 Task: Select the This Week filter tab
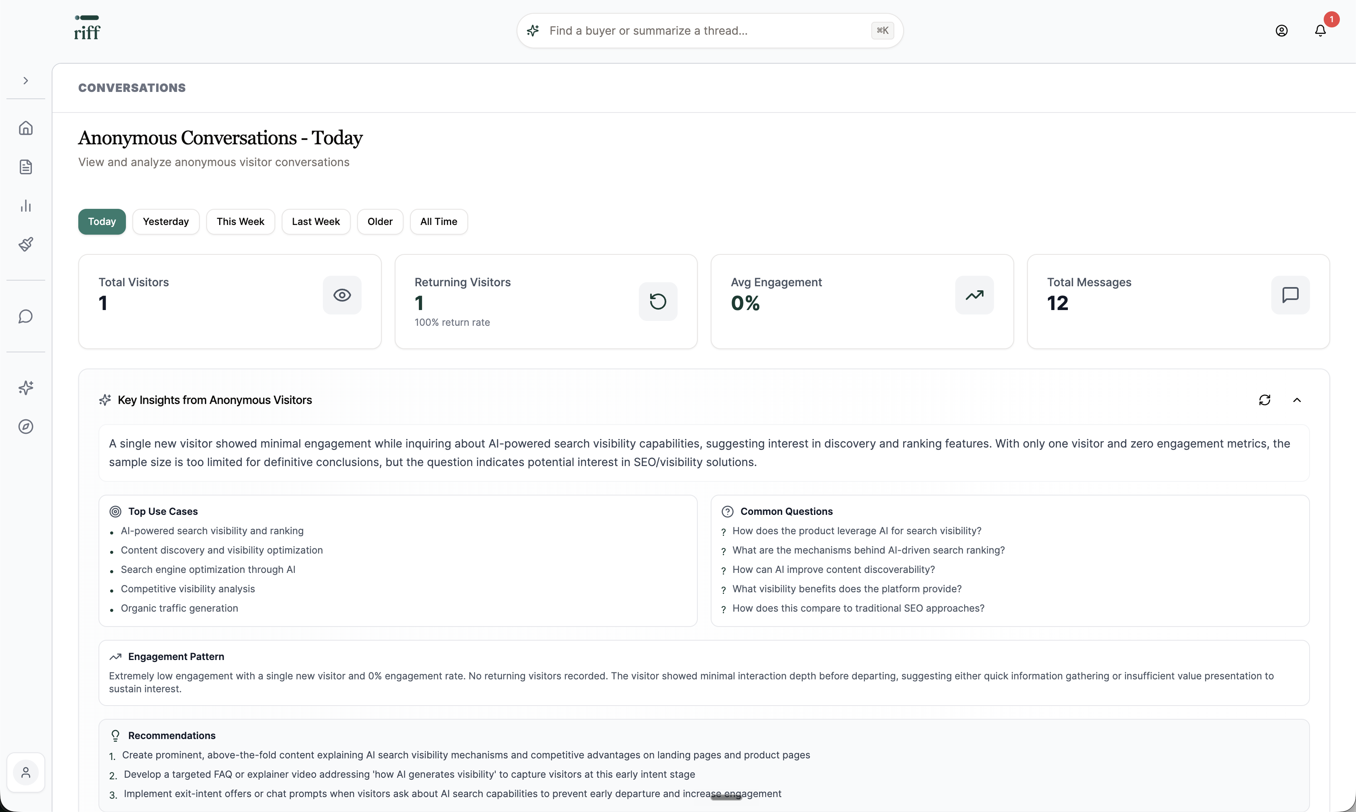[241, 222]
